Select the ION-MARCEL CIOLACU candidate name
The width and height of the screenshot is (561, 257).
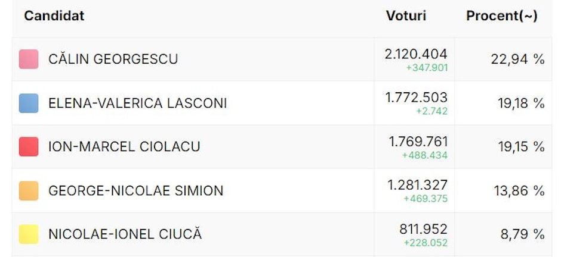124,147
